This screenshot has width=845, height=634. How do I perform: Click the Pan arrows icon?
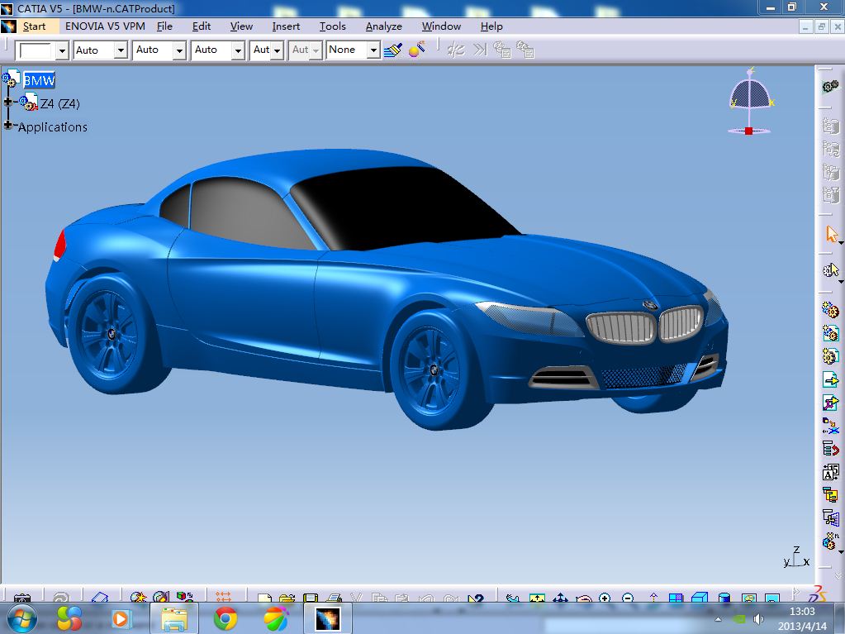click(x=561, y=598)
